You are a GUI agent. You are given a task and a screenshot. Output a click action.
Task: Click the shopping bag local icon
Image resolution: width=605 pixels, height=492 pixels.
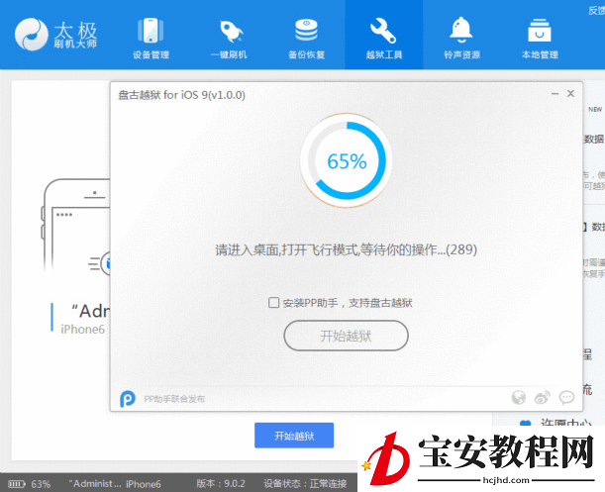pyautogui.click(x=540, y=30)
